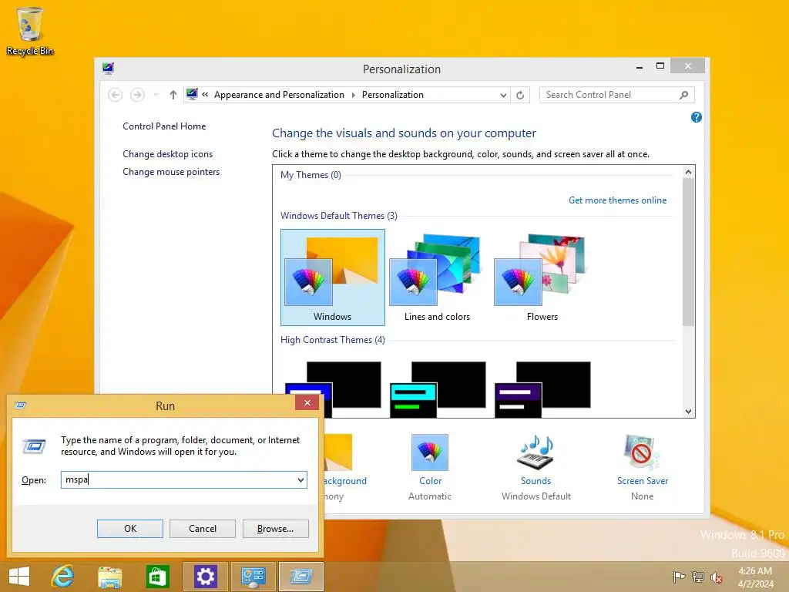This screenshot has width=789, height=592.
Task: Minimize the Personalization window
Action: (x=639, y=66)
